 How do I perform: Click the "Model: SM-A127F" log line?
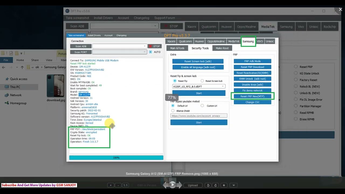[x=80, y=95]
